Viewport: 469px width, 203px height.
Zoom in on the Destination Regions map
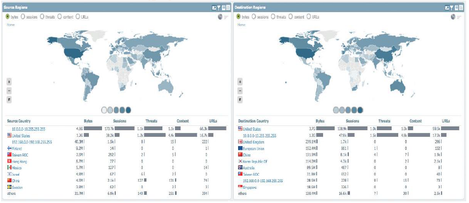point(240,82)
